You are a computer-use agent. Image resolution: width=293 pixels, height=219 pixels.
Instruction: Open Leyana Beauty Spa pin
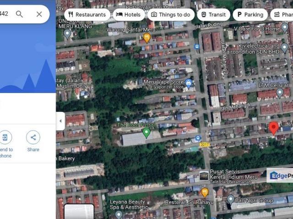(119, 215)
